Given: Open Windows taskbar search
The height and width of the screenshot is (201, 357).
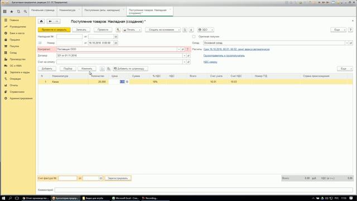Looking at the screenshot, I should [10, 198].
